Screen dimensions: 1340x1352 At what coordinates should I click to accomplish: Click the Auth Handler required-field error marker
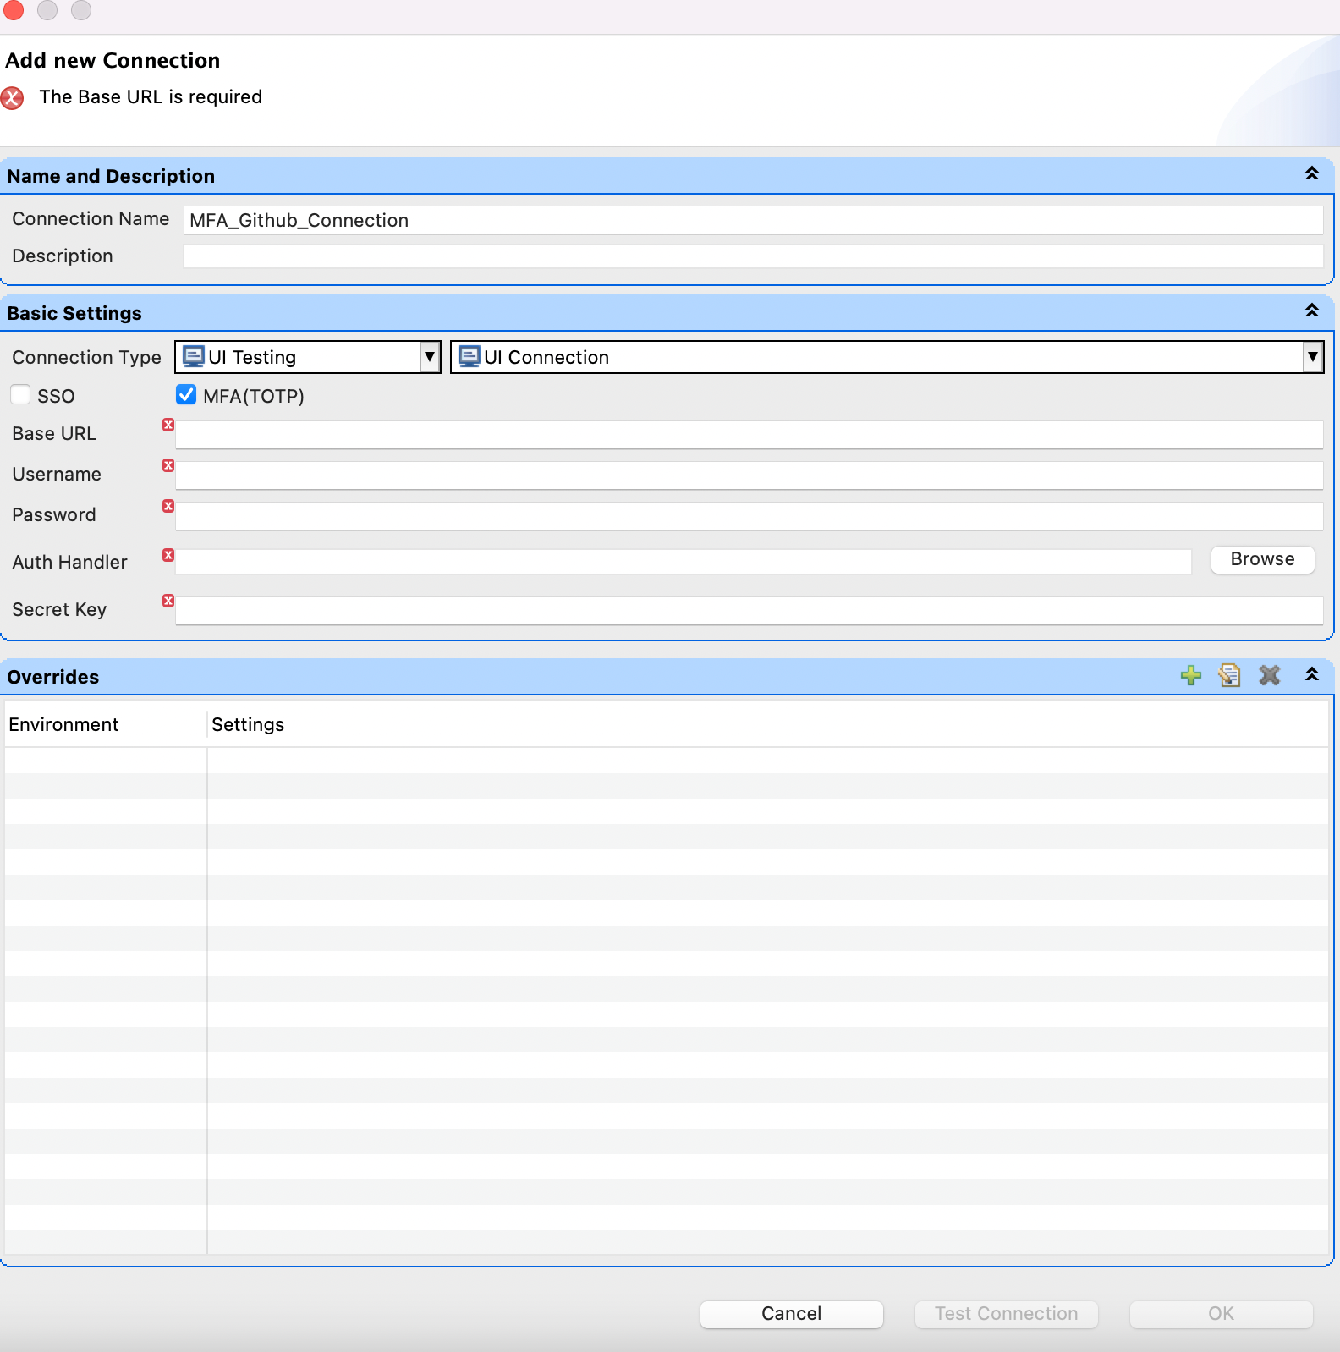168,555
